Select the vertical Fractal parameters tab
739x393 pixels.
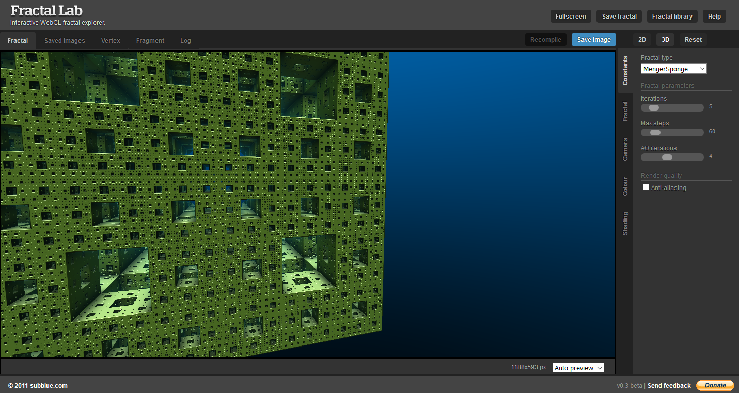[625, 112]
